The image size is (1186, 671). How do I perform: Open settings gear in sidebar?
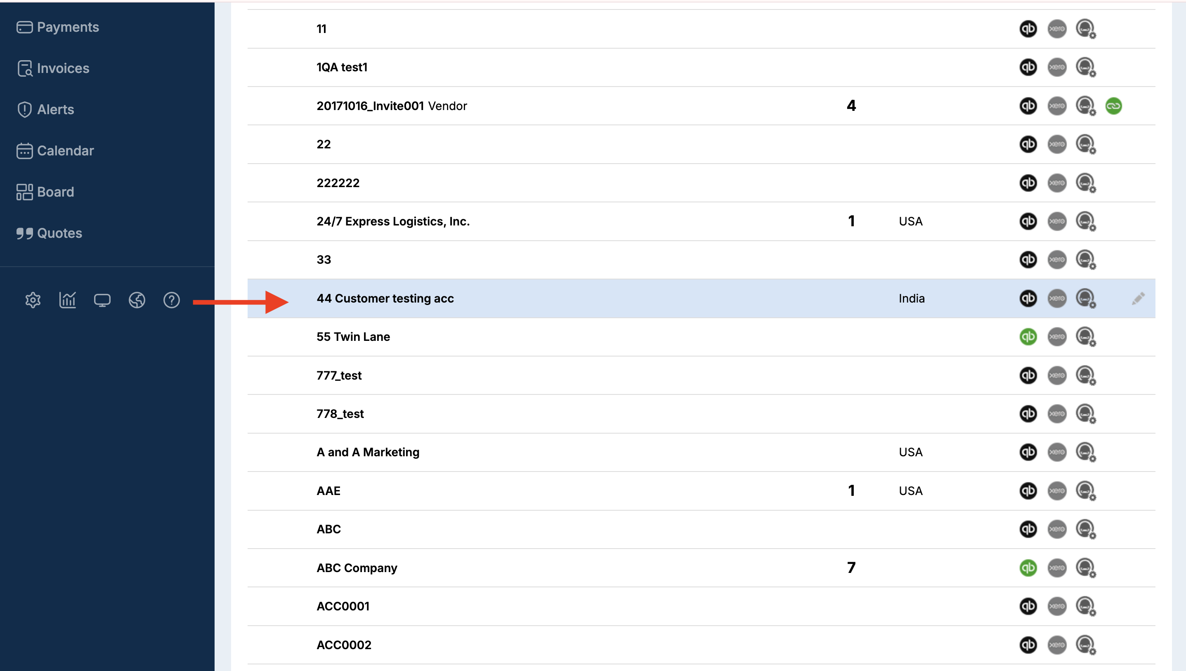33,300
